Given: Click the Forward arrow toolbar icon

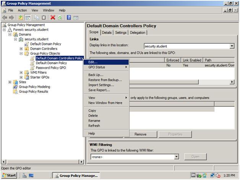Looking at the screenshot, I should click(11, 18).
